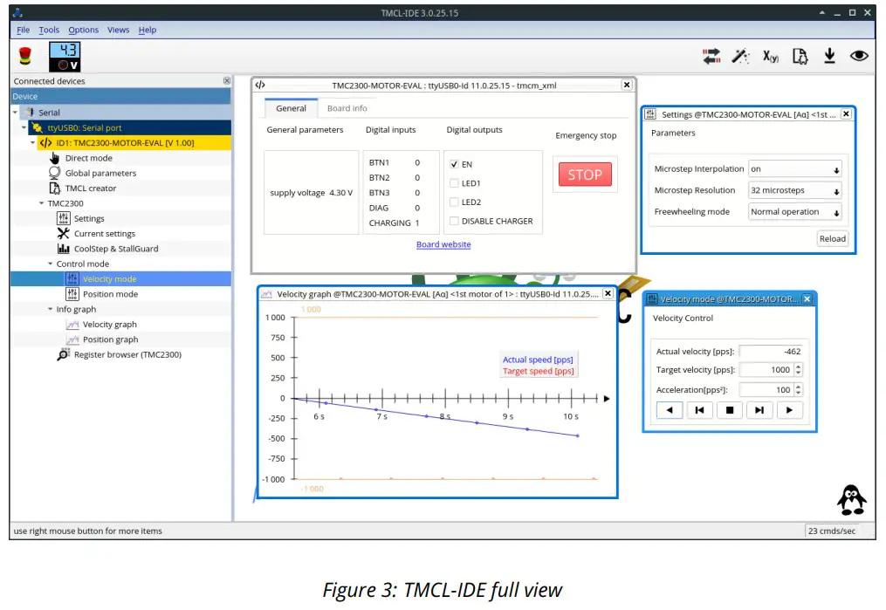
Task: Click the skip-to-start icon in Velocity Control
Action: 699,409
